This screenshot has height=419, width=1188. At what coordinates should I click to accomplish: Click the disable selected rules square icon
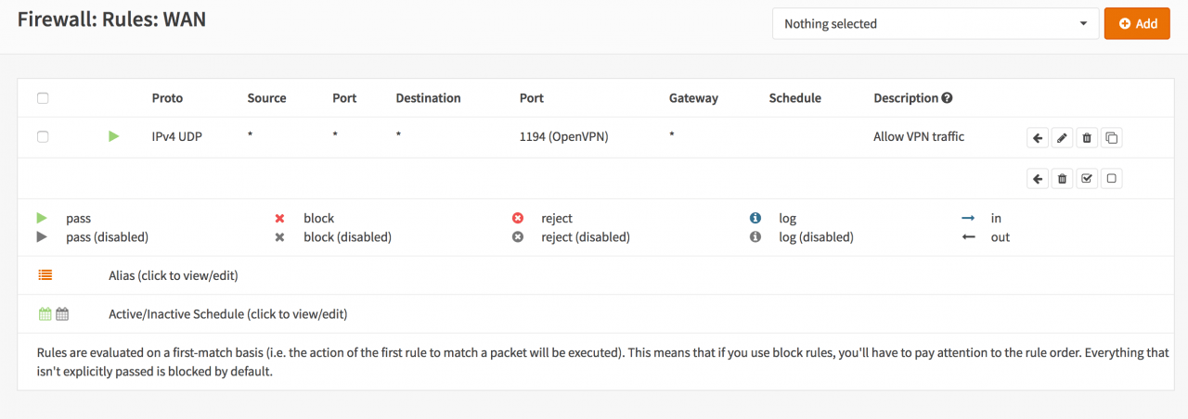point(1111,179)
